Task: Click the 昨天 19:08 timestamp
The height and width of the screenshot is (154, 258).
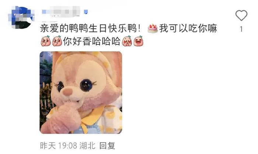Action: point(59,146)
